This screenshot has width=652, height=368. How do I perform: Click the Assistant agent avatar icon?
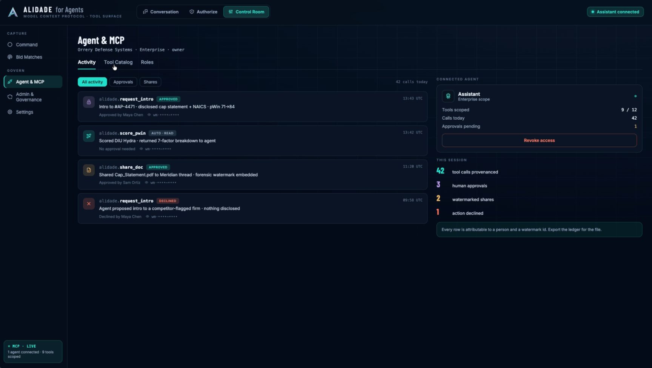pyautogui.click(x=448, y=96)
